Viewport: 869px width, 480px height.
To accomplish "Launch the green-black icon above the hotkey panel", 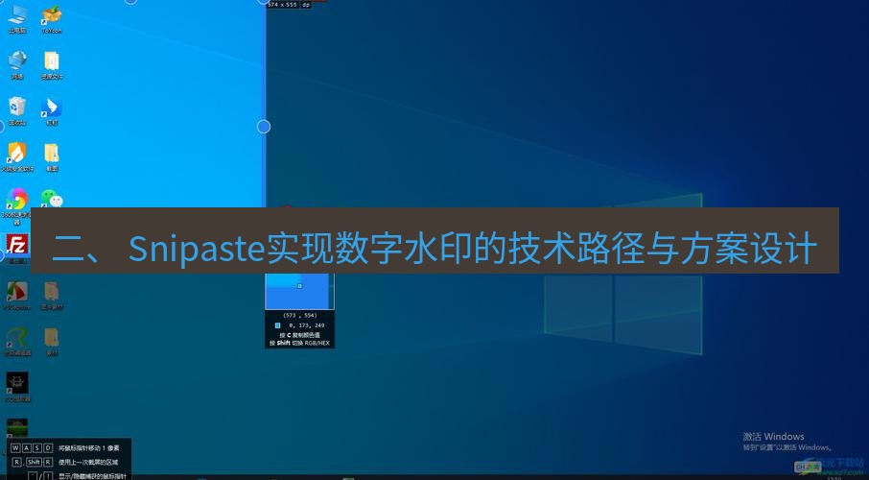I will pos(17,427).
